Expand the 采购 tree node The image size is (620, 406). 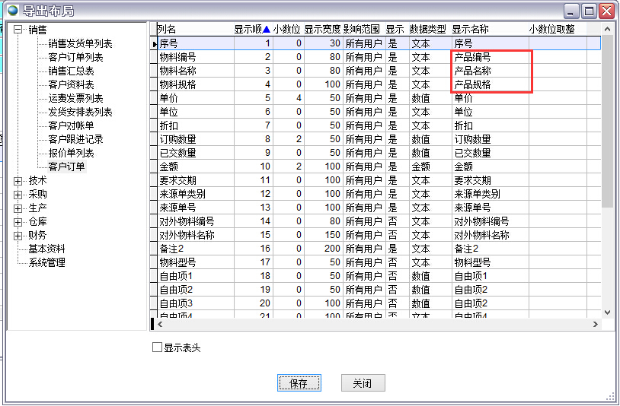(x=18, y=194)
